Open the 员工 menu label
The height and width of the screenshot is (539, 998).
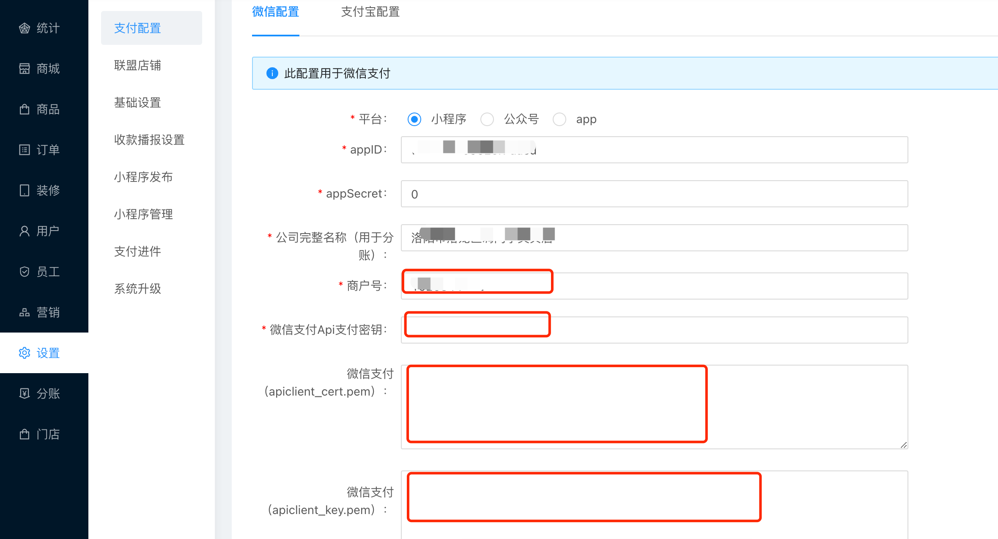(x=48, y=272)
